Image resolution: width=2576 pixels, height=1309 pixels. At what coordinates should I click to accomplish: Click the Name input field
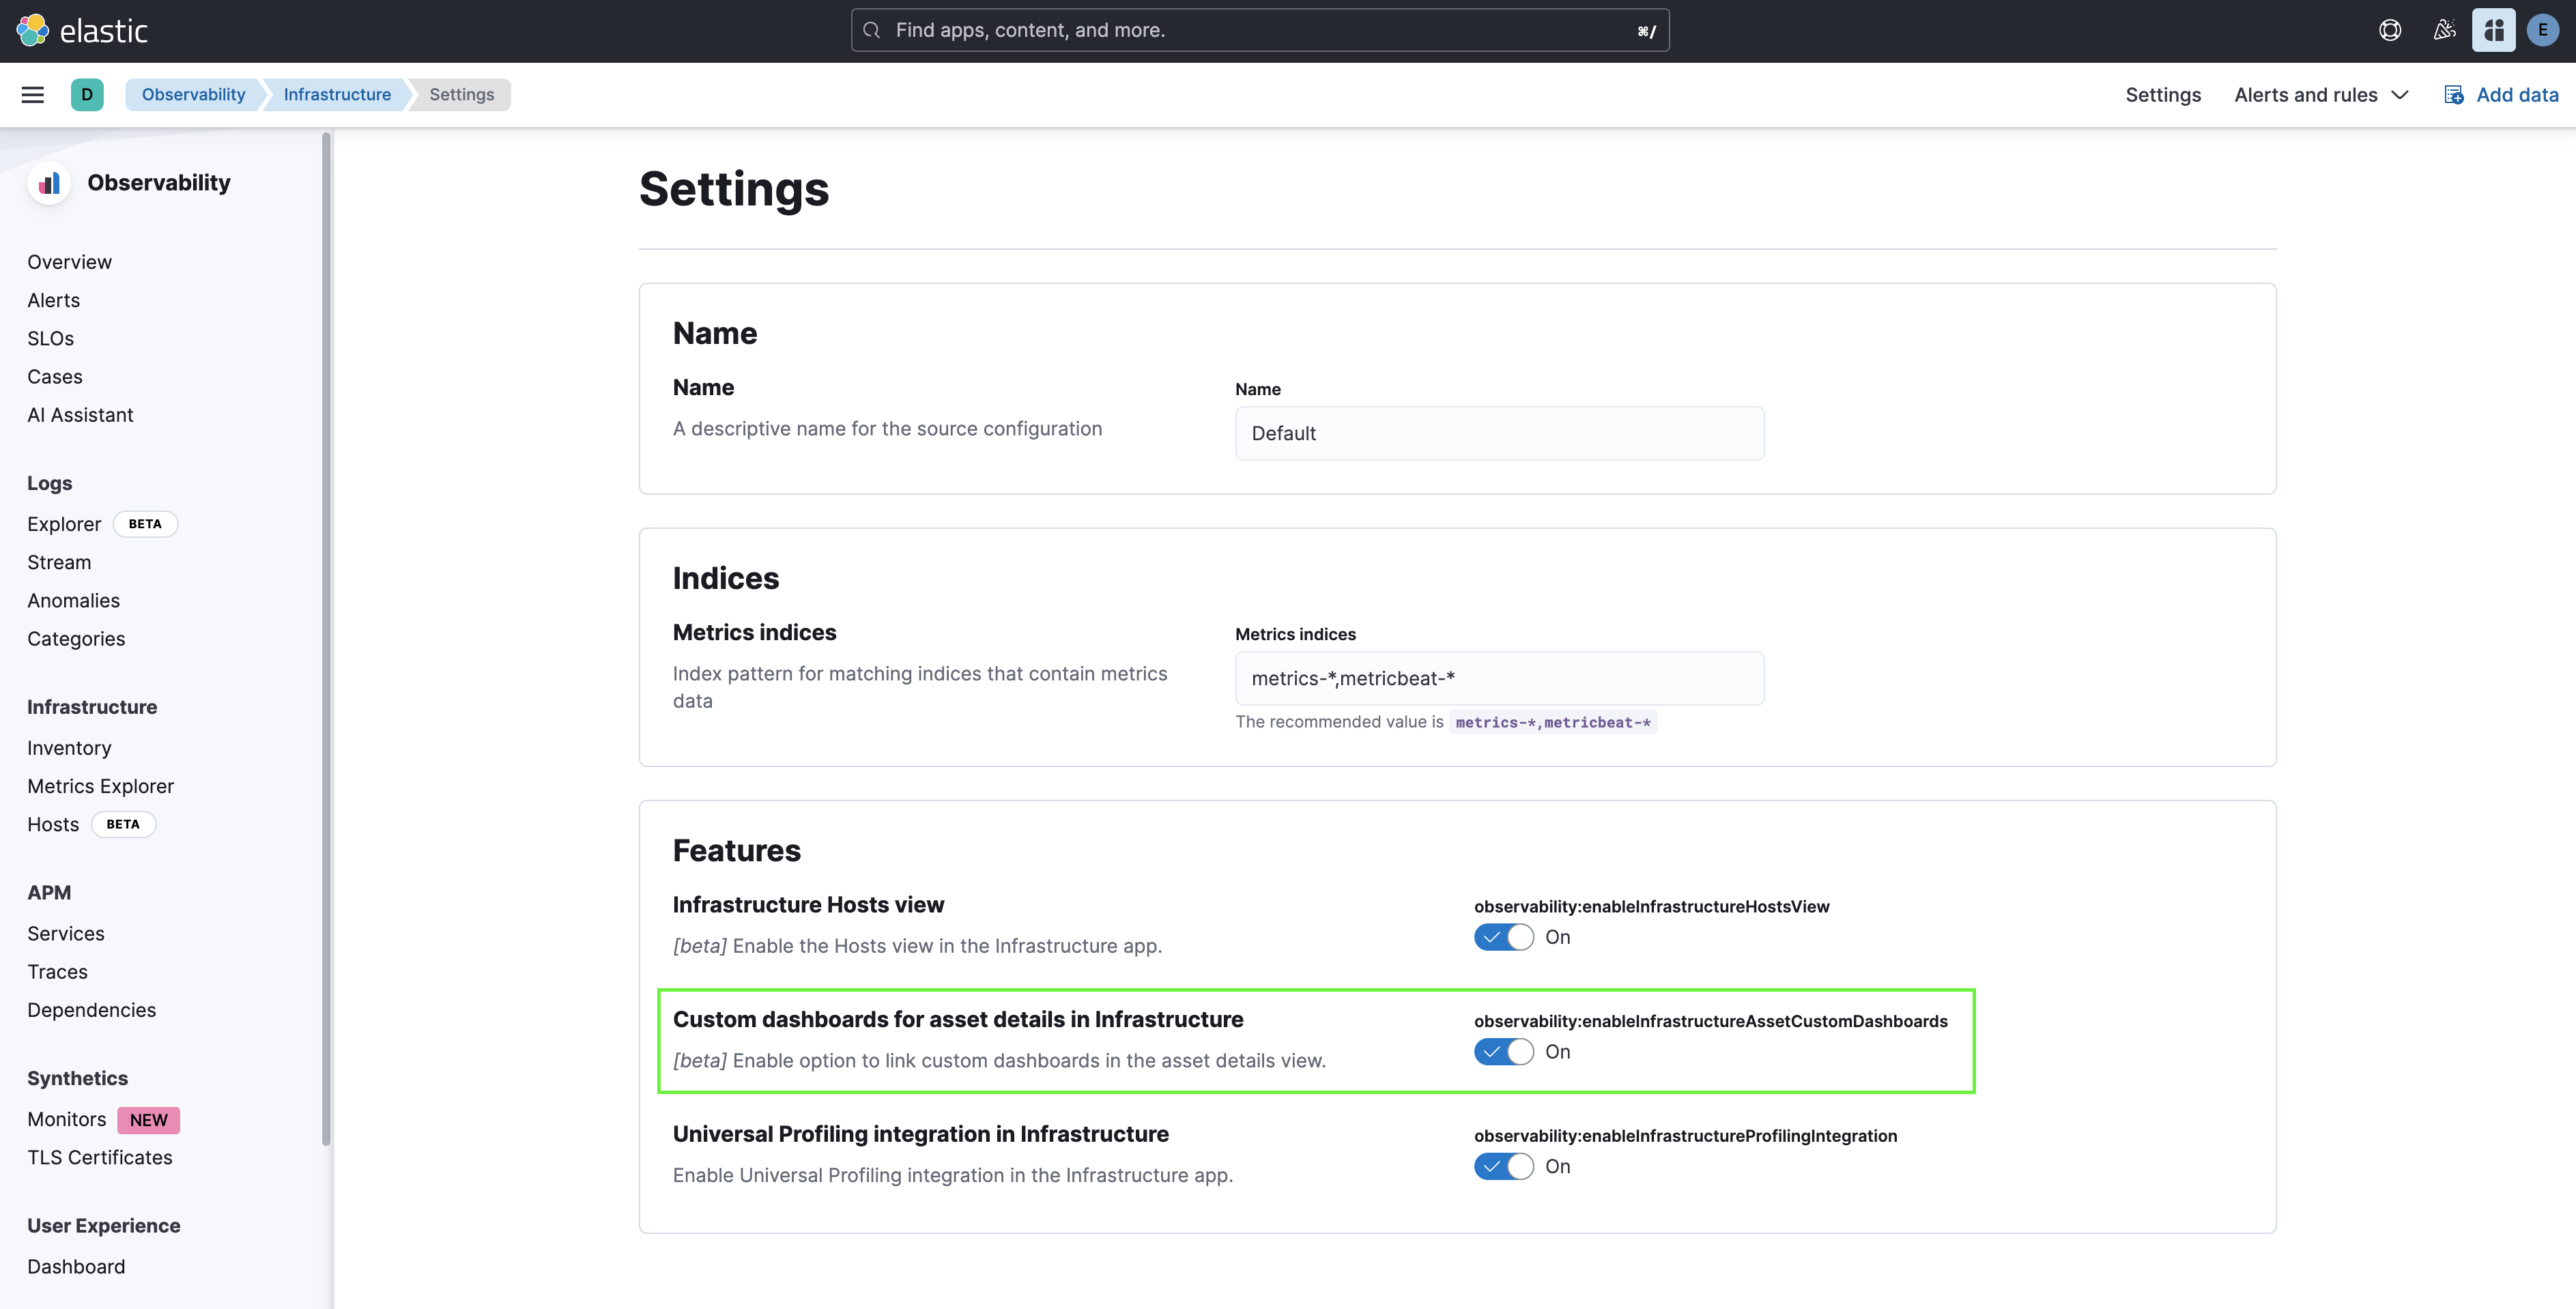(1499, 433)
